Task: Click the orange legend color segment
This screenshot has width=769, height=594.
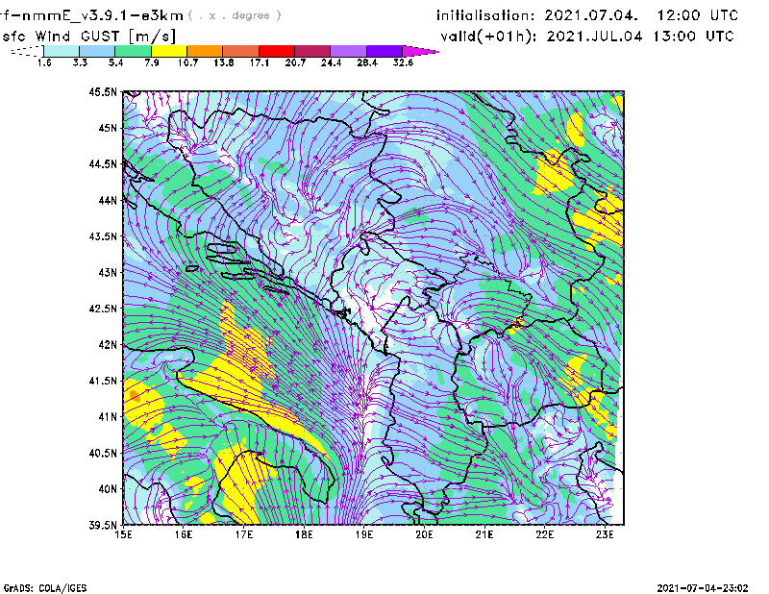Action: point(205,51)
